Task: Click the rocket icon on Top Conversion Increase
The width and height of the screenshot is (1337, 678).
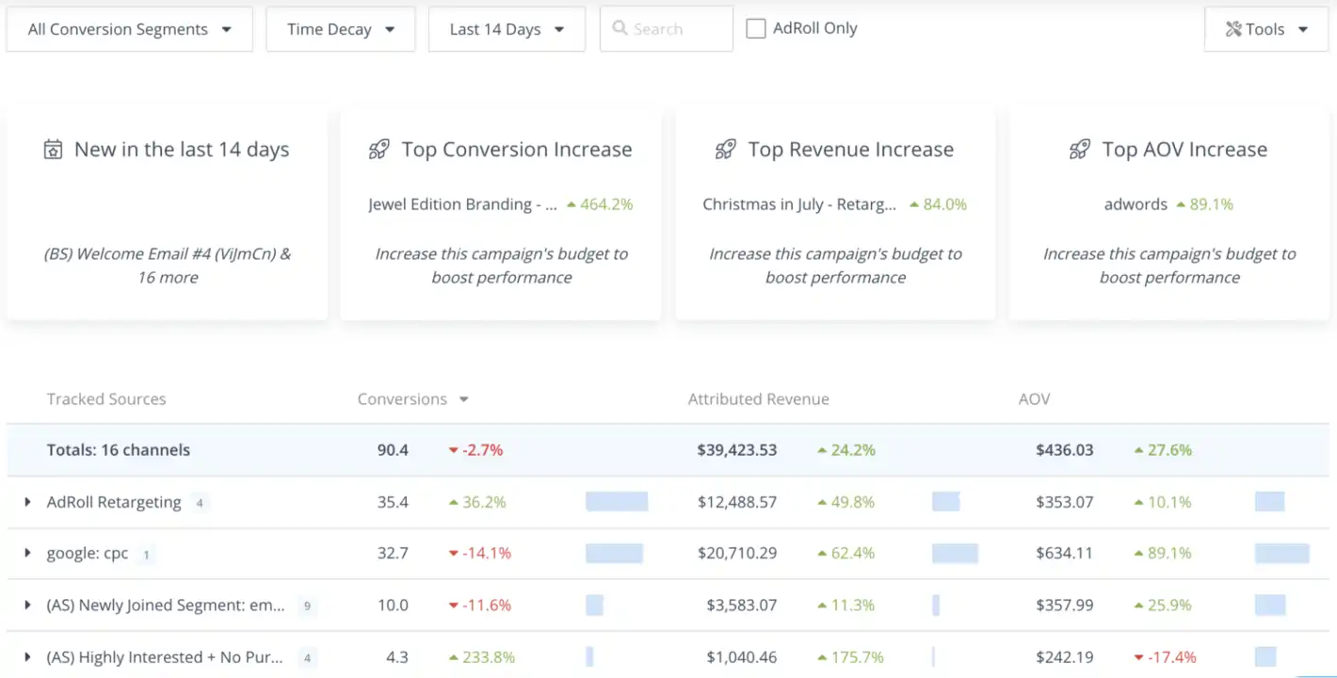Action: point(379,148)
